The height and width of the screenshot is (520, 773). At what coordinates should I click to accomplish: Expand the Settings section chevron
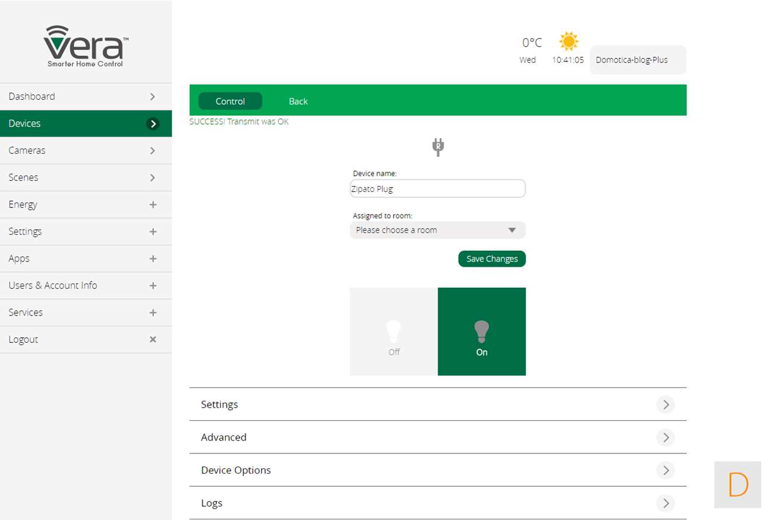pos(665,405)
